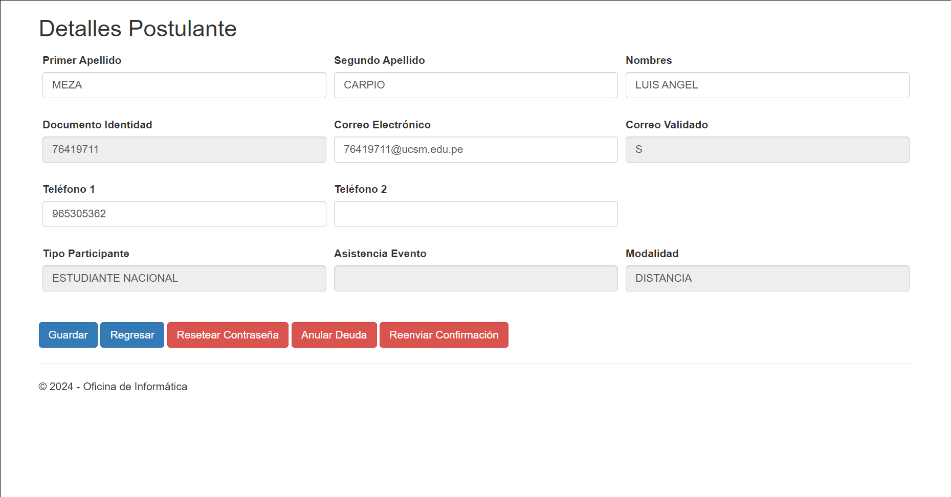This screenshot has height=497, width=951.
Task: Click the 2024 Oficina de Informática footer
Action: [x=113, y=387]
